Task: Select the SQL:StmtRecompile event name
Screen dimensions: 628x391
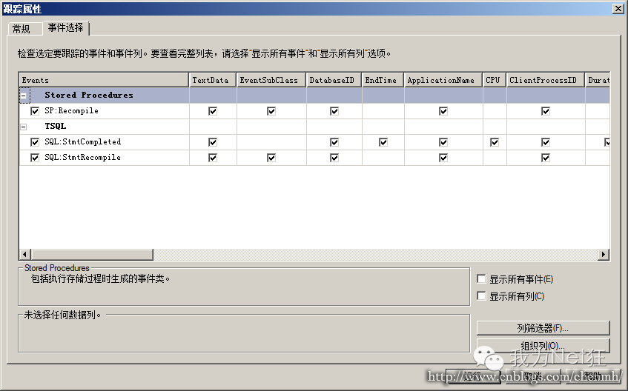Action: click(82, 157)
